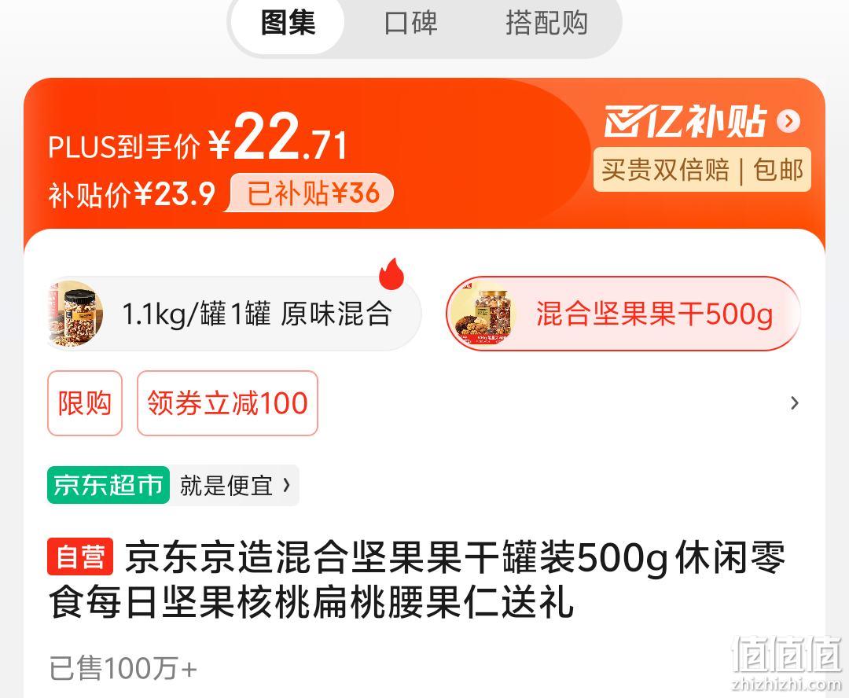The height and width of the screenshot is (698, 849).
Task: Open the 口碑 reviews tab
Action: (411, 24)
